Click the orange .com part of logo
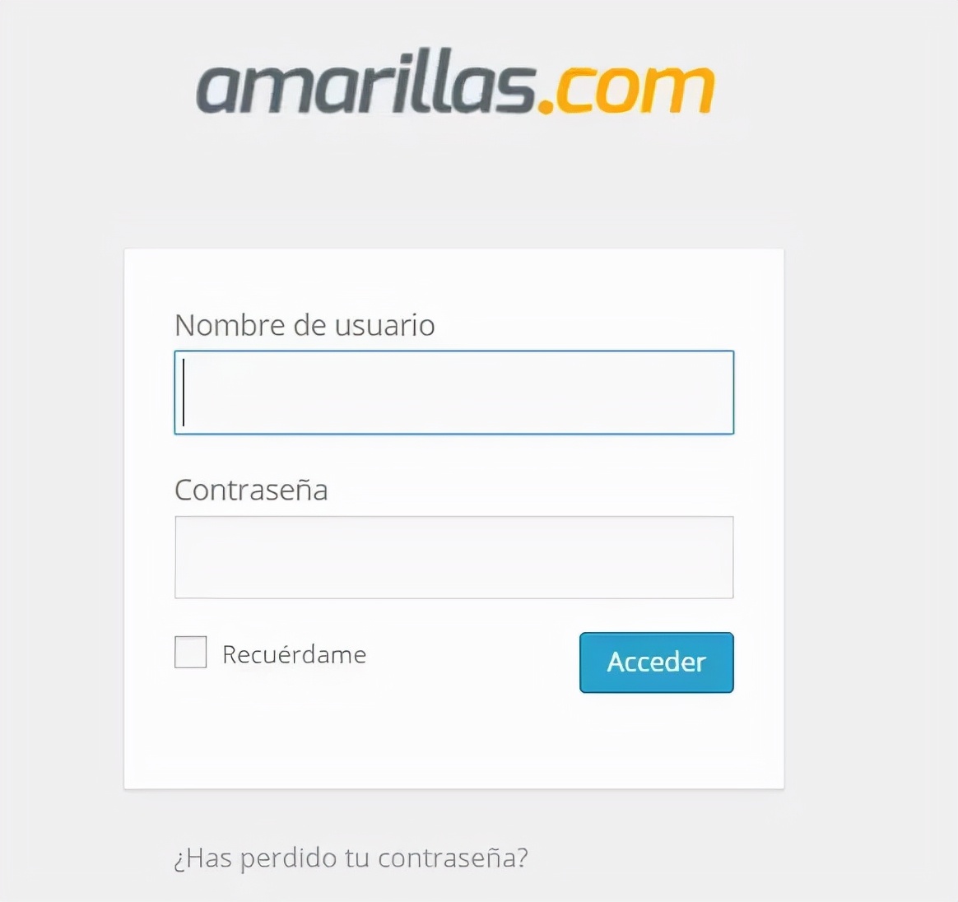 tap(626, 89)
